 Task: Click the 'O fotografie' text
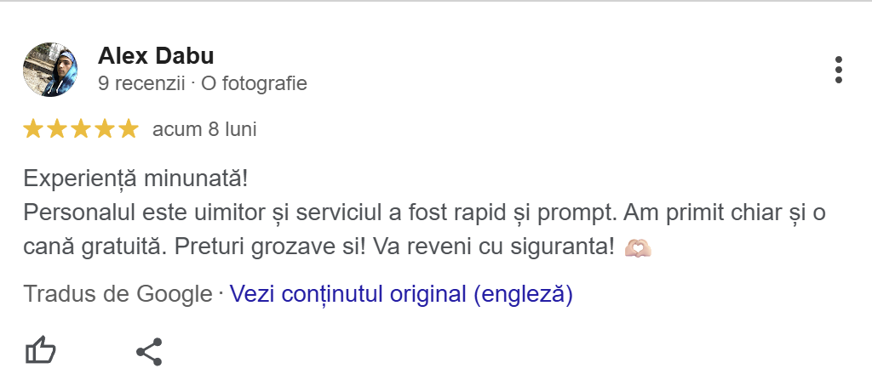254,84
